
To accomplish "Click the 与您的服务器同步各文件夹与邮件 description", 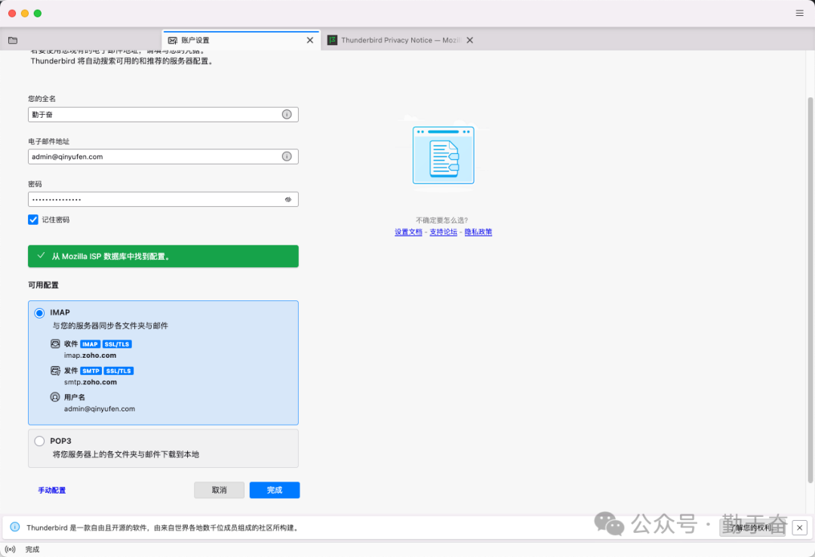I will (x=110, y=325).
